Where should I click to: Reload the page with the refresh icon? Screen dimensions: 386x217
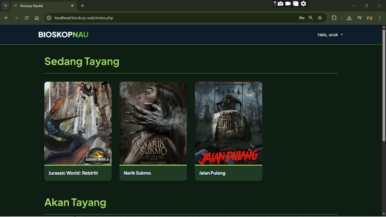[27, 18]
